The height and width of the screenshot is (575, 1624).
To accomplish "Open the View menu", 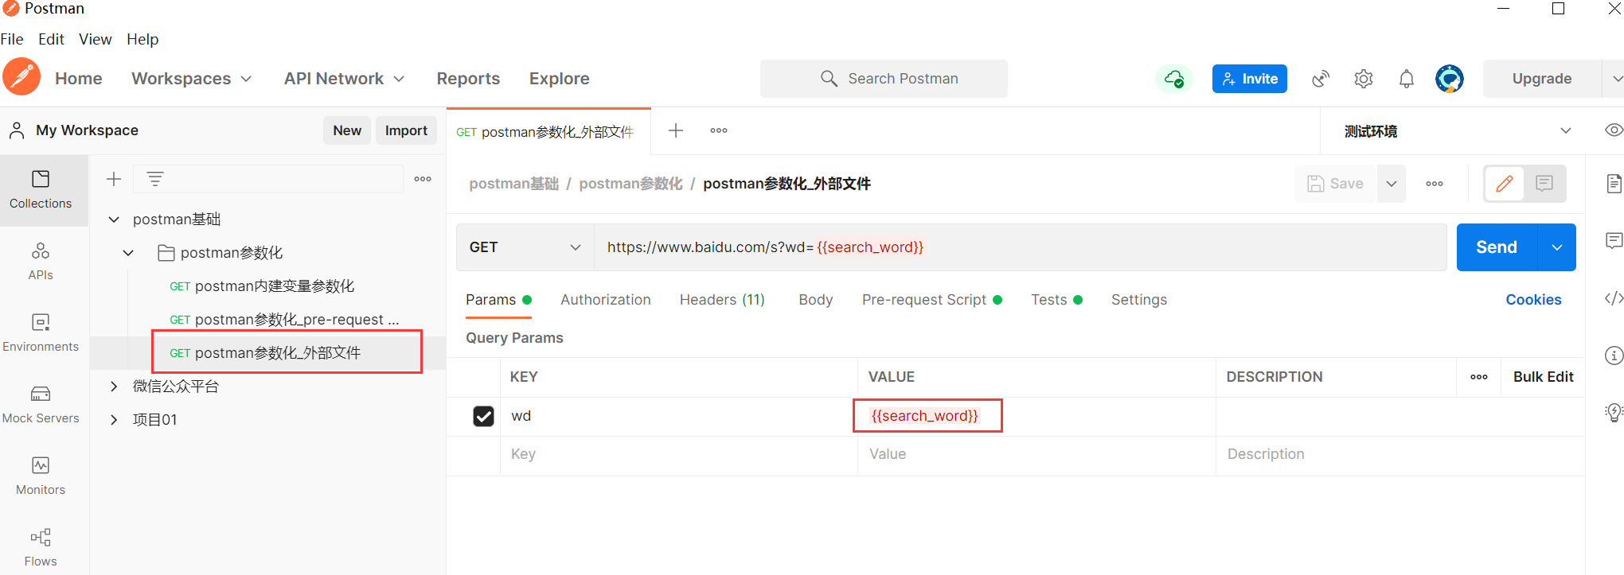I will [x=95, y=39].
